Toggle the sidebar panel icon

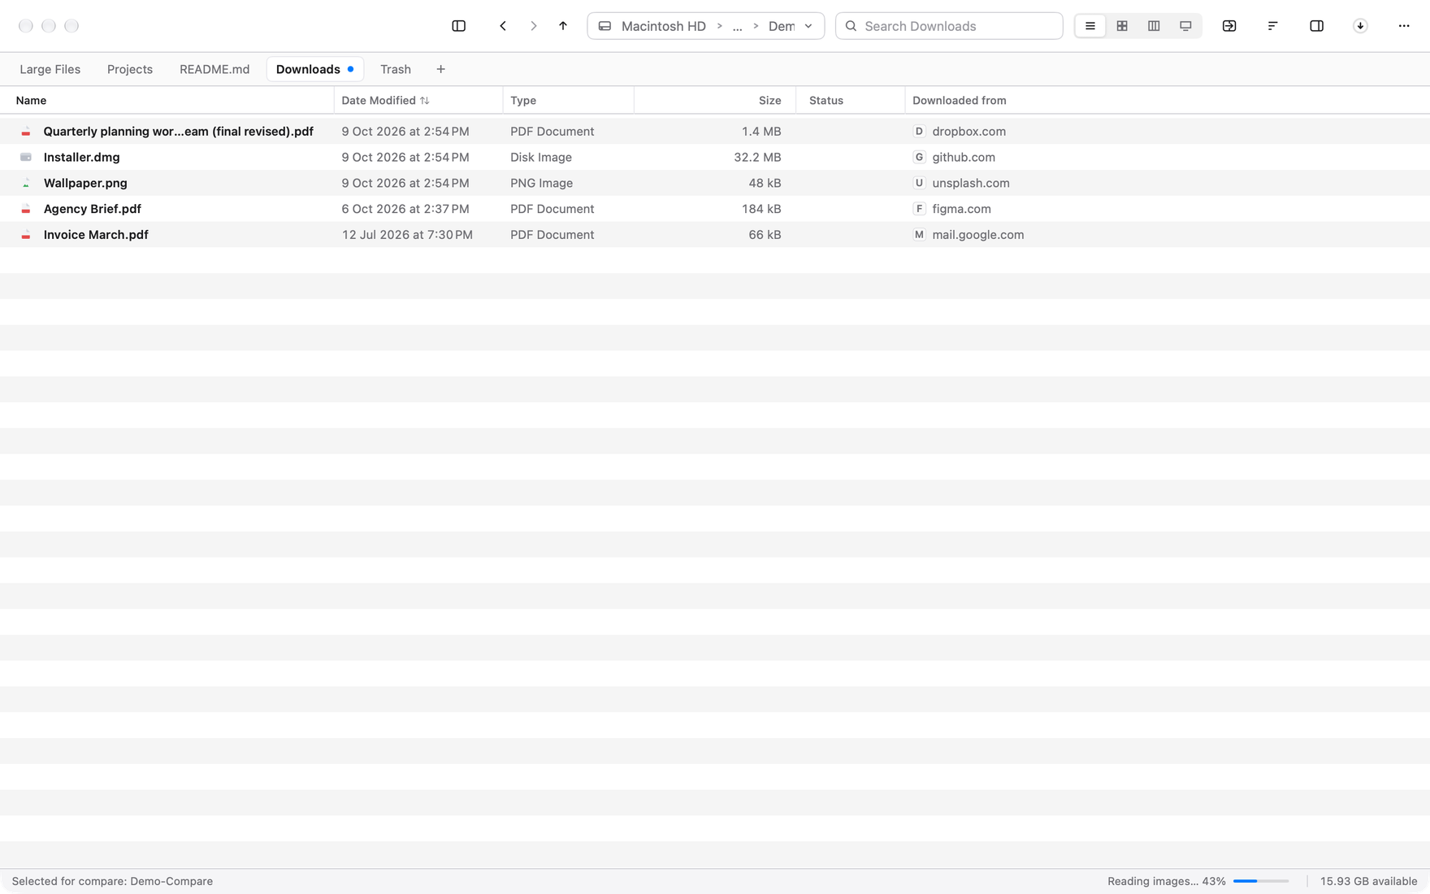click(458, 26)
